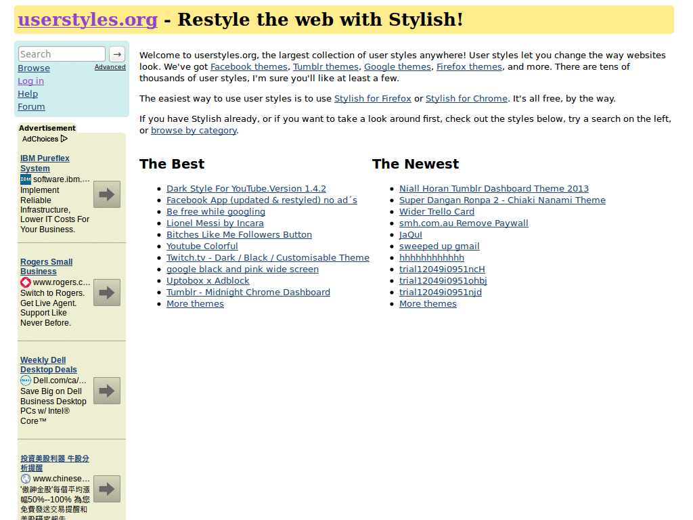Click the search submit arrow button
Screen dimensions: 693x520
pos(117,54)
